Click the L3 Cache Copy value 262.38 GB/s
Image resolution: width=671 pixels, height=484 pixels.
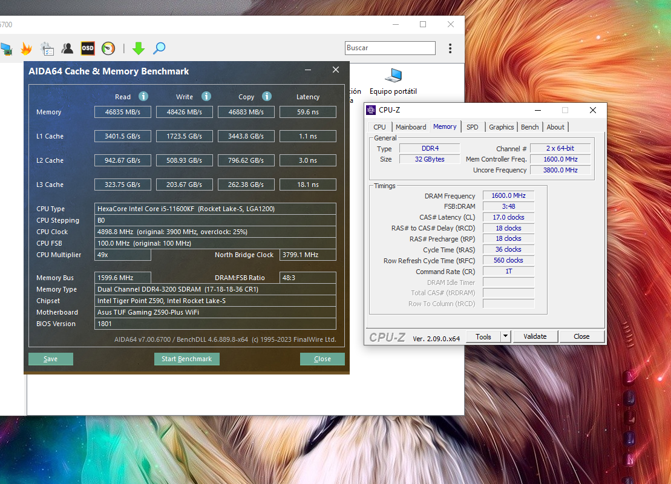(246, 185)
